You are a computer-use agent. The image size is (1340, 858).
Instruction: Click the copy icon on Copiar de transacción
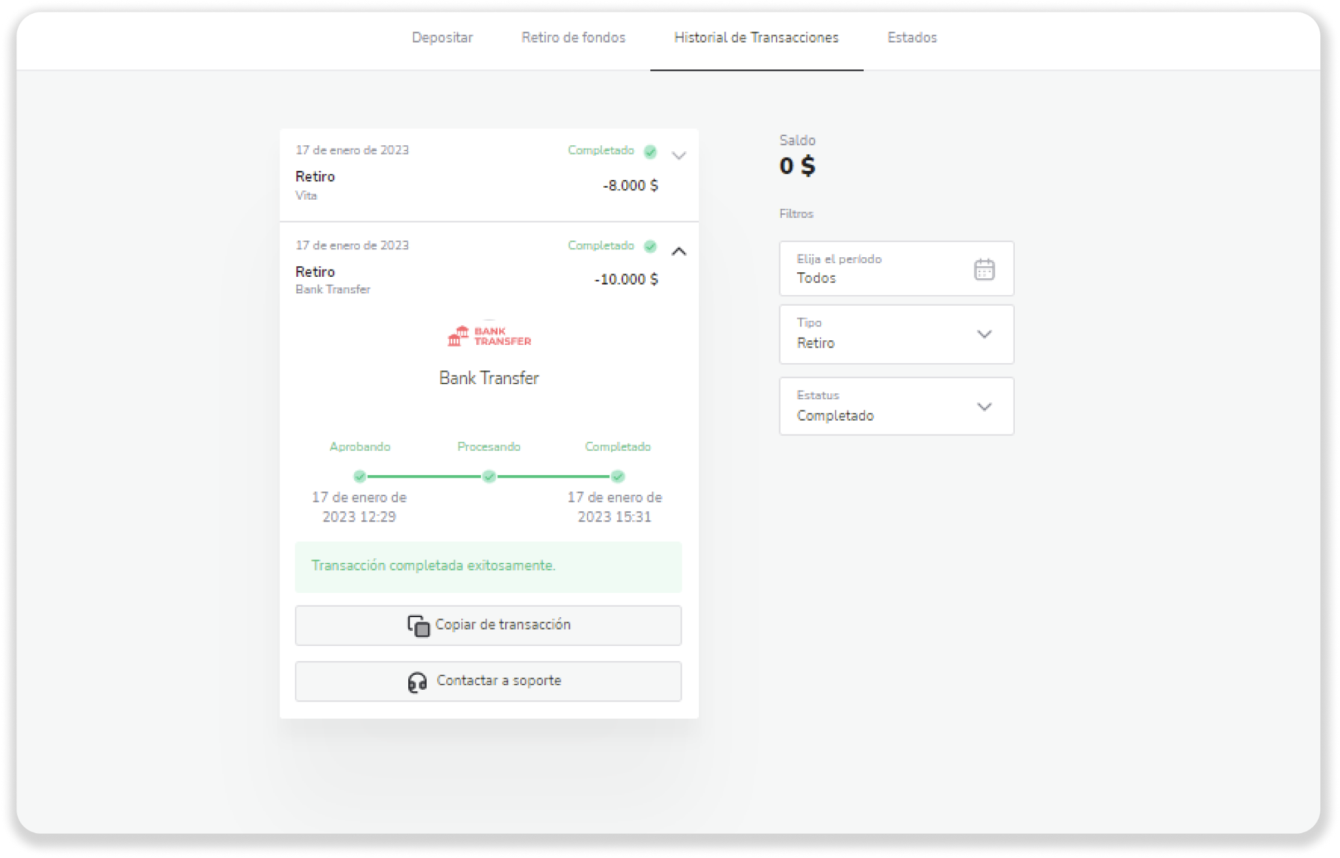[x=418, y=626]
